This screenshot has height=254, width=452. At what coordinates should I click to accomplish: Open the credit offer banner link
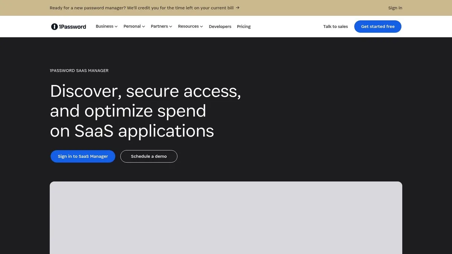[x=145, y=8]
